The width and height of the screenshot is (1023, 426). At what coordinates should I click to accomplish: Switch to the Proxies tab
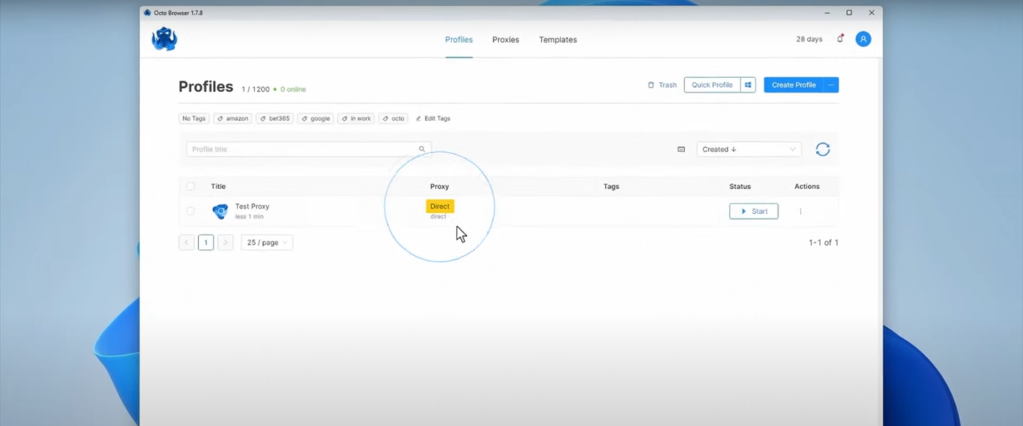505,40
